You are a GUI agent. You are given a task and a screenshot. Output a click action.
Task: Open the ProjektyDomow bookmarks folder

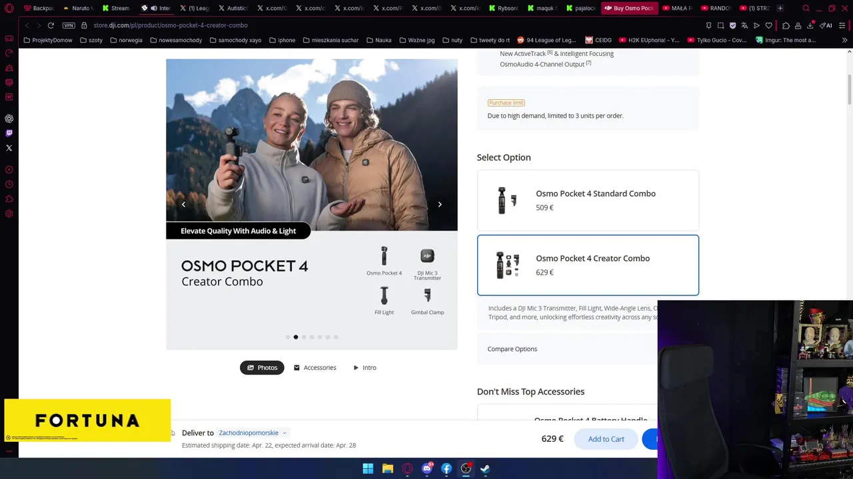[47, 40]
